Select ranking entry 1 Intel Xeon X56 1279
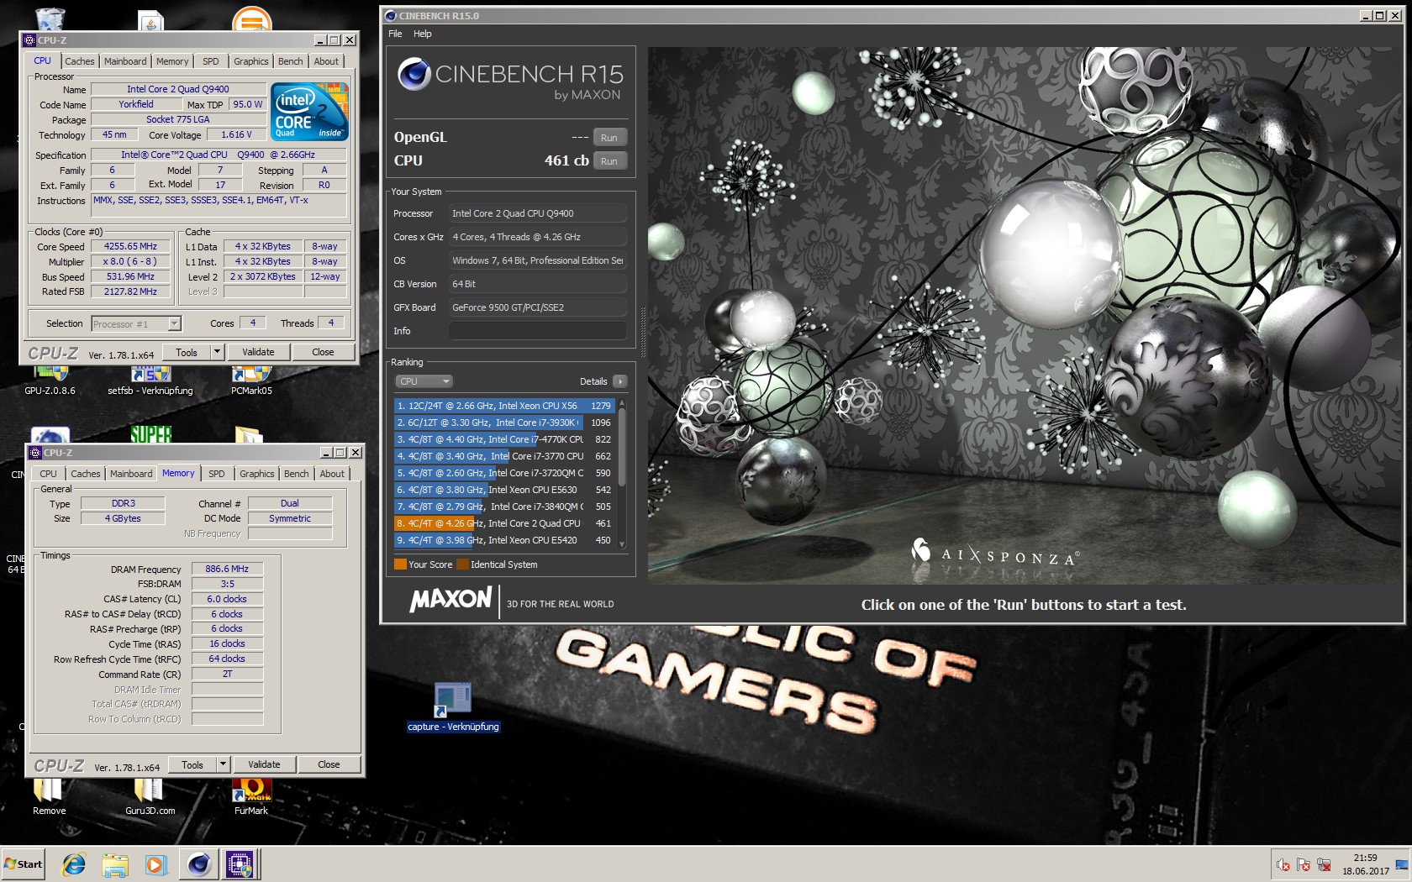The width and height of the screenshot is (1412, 882). point(504,406)
